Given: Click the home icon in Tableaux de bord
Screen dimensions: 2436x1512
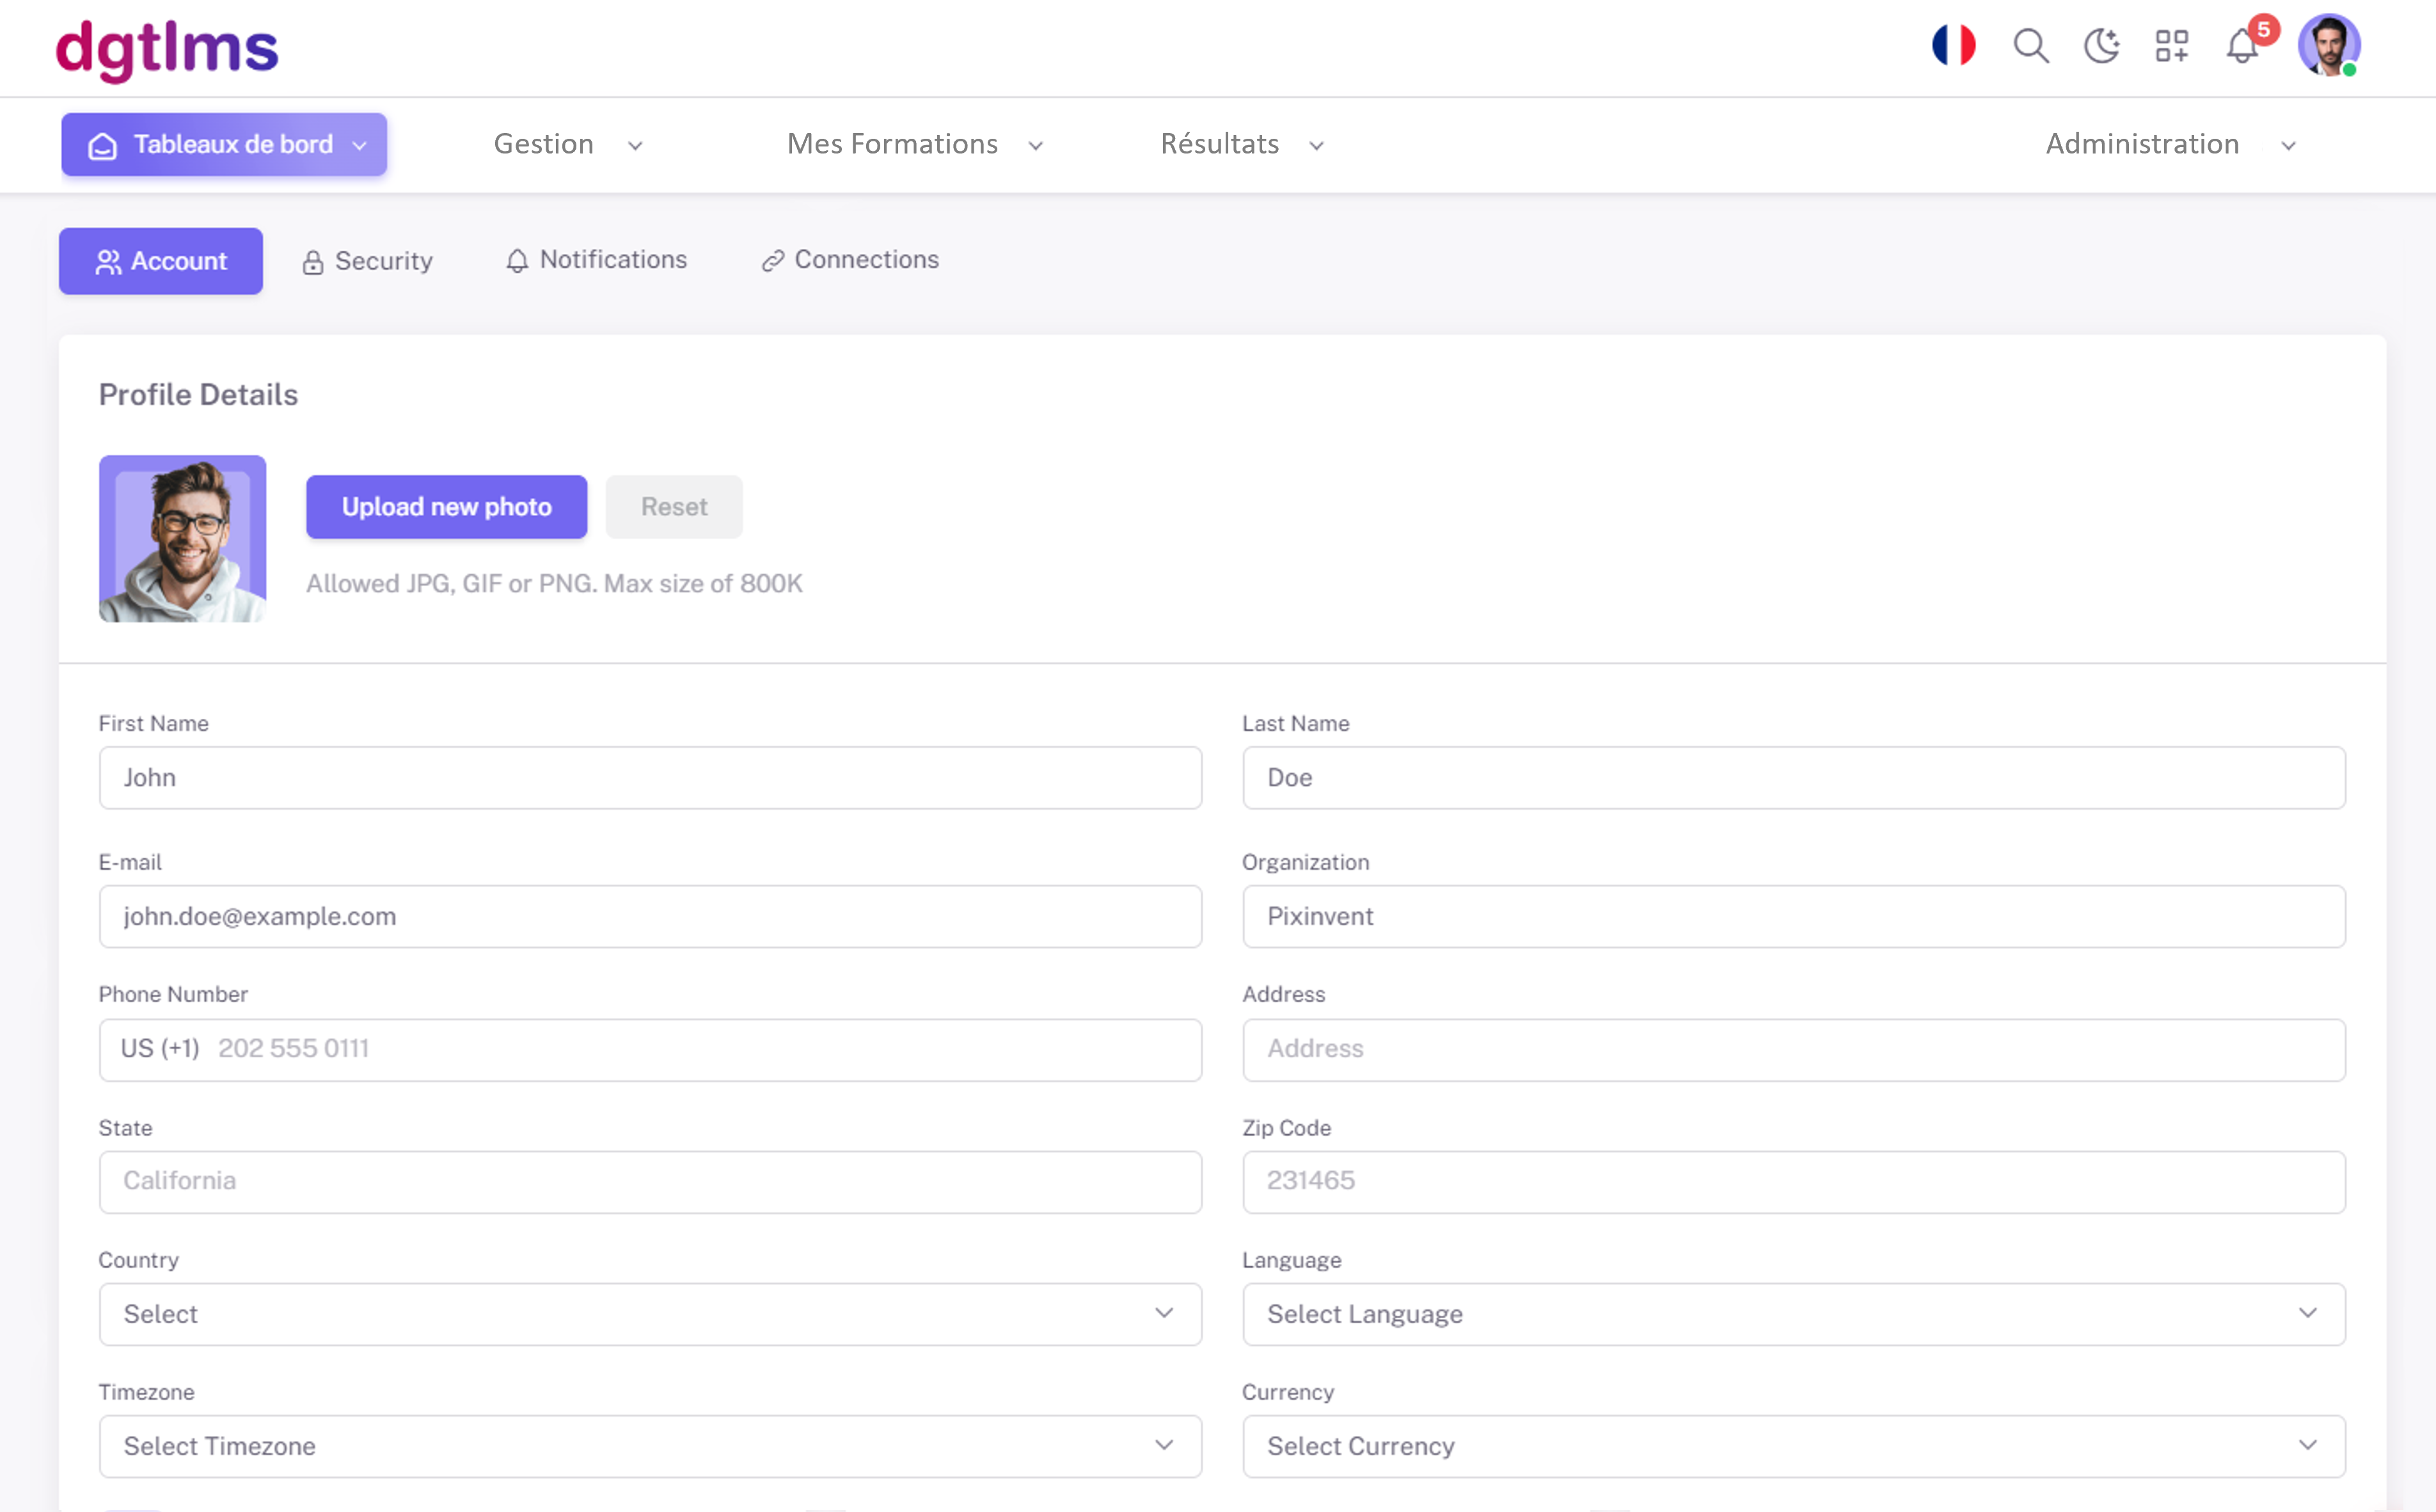Looking at the screenshot, I should pos(102,146).
